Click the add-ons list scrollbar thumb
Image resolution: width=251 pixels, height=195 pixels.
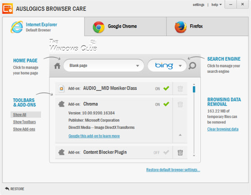[194, 89]
